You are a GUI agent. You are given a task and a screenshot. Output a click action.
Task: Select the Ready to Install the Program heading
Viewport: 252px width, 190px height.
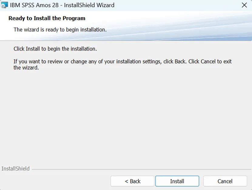click(x=47, y=18)
